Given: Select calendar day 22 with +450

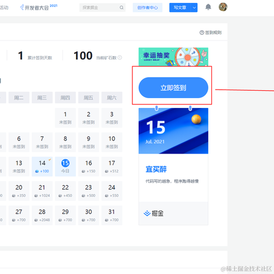Looking at the screenshot, I should [x=65, y=191].
